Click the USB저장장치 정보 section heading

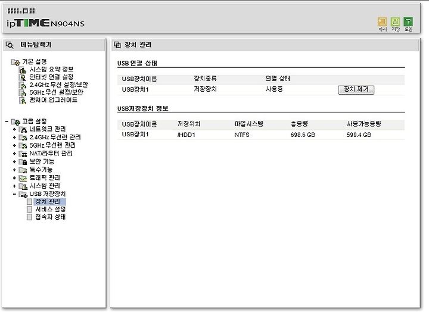coord(142,108)
